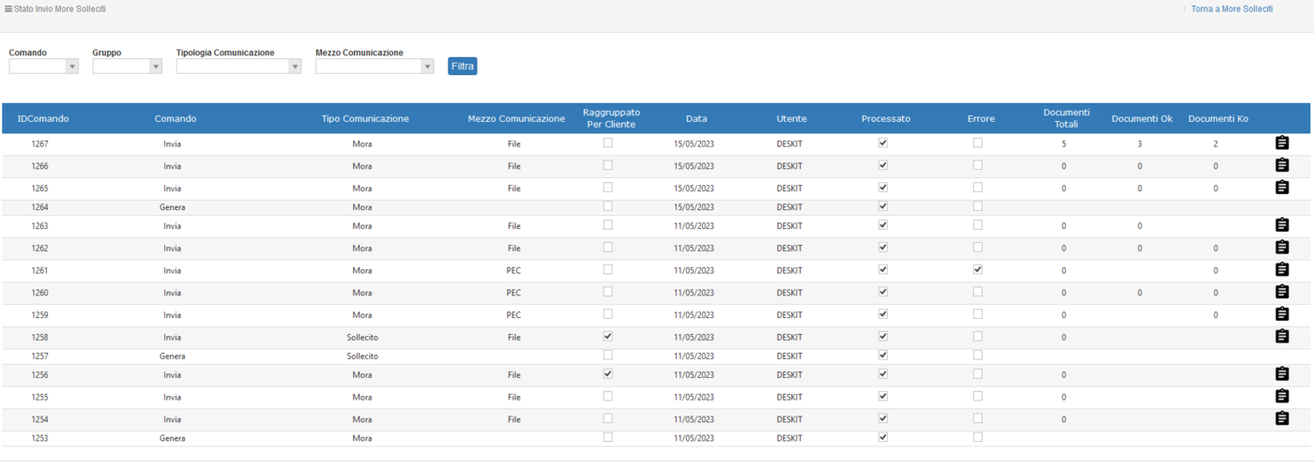Open details clipboard icon for command 1263
The image size is (1314, 469).
tap(1282, 225)
